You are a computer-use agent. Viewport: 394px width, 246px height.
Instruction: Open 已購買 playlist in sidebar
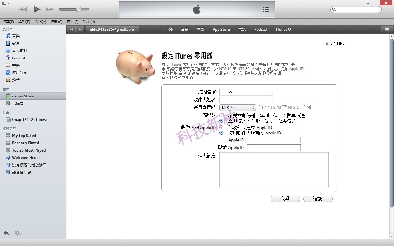pos(33,103)
